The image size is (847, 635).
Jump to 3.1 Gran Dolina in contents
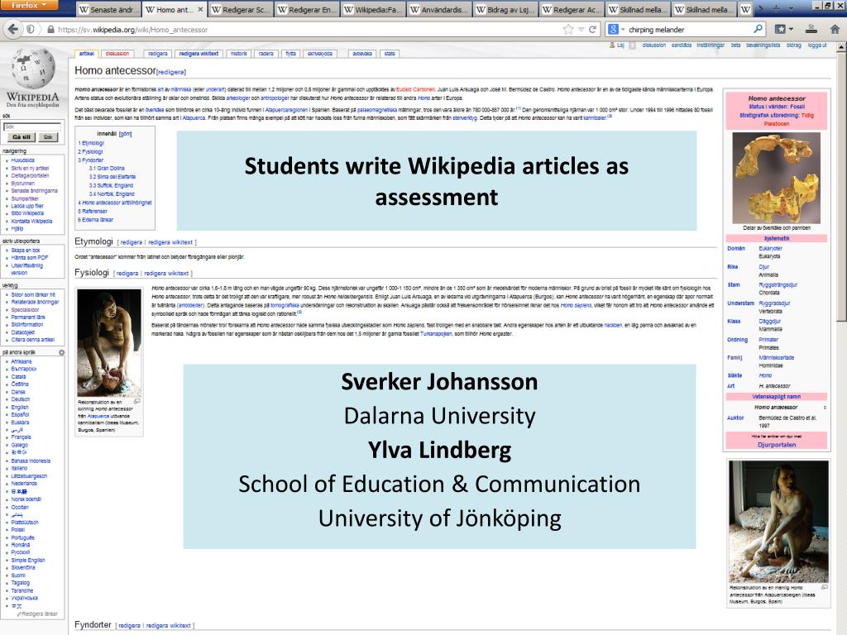tap(107, 169)
